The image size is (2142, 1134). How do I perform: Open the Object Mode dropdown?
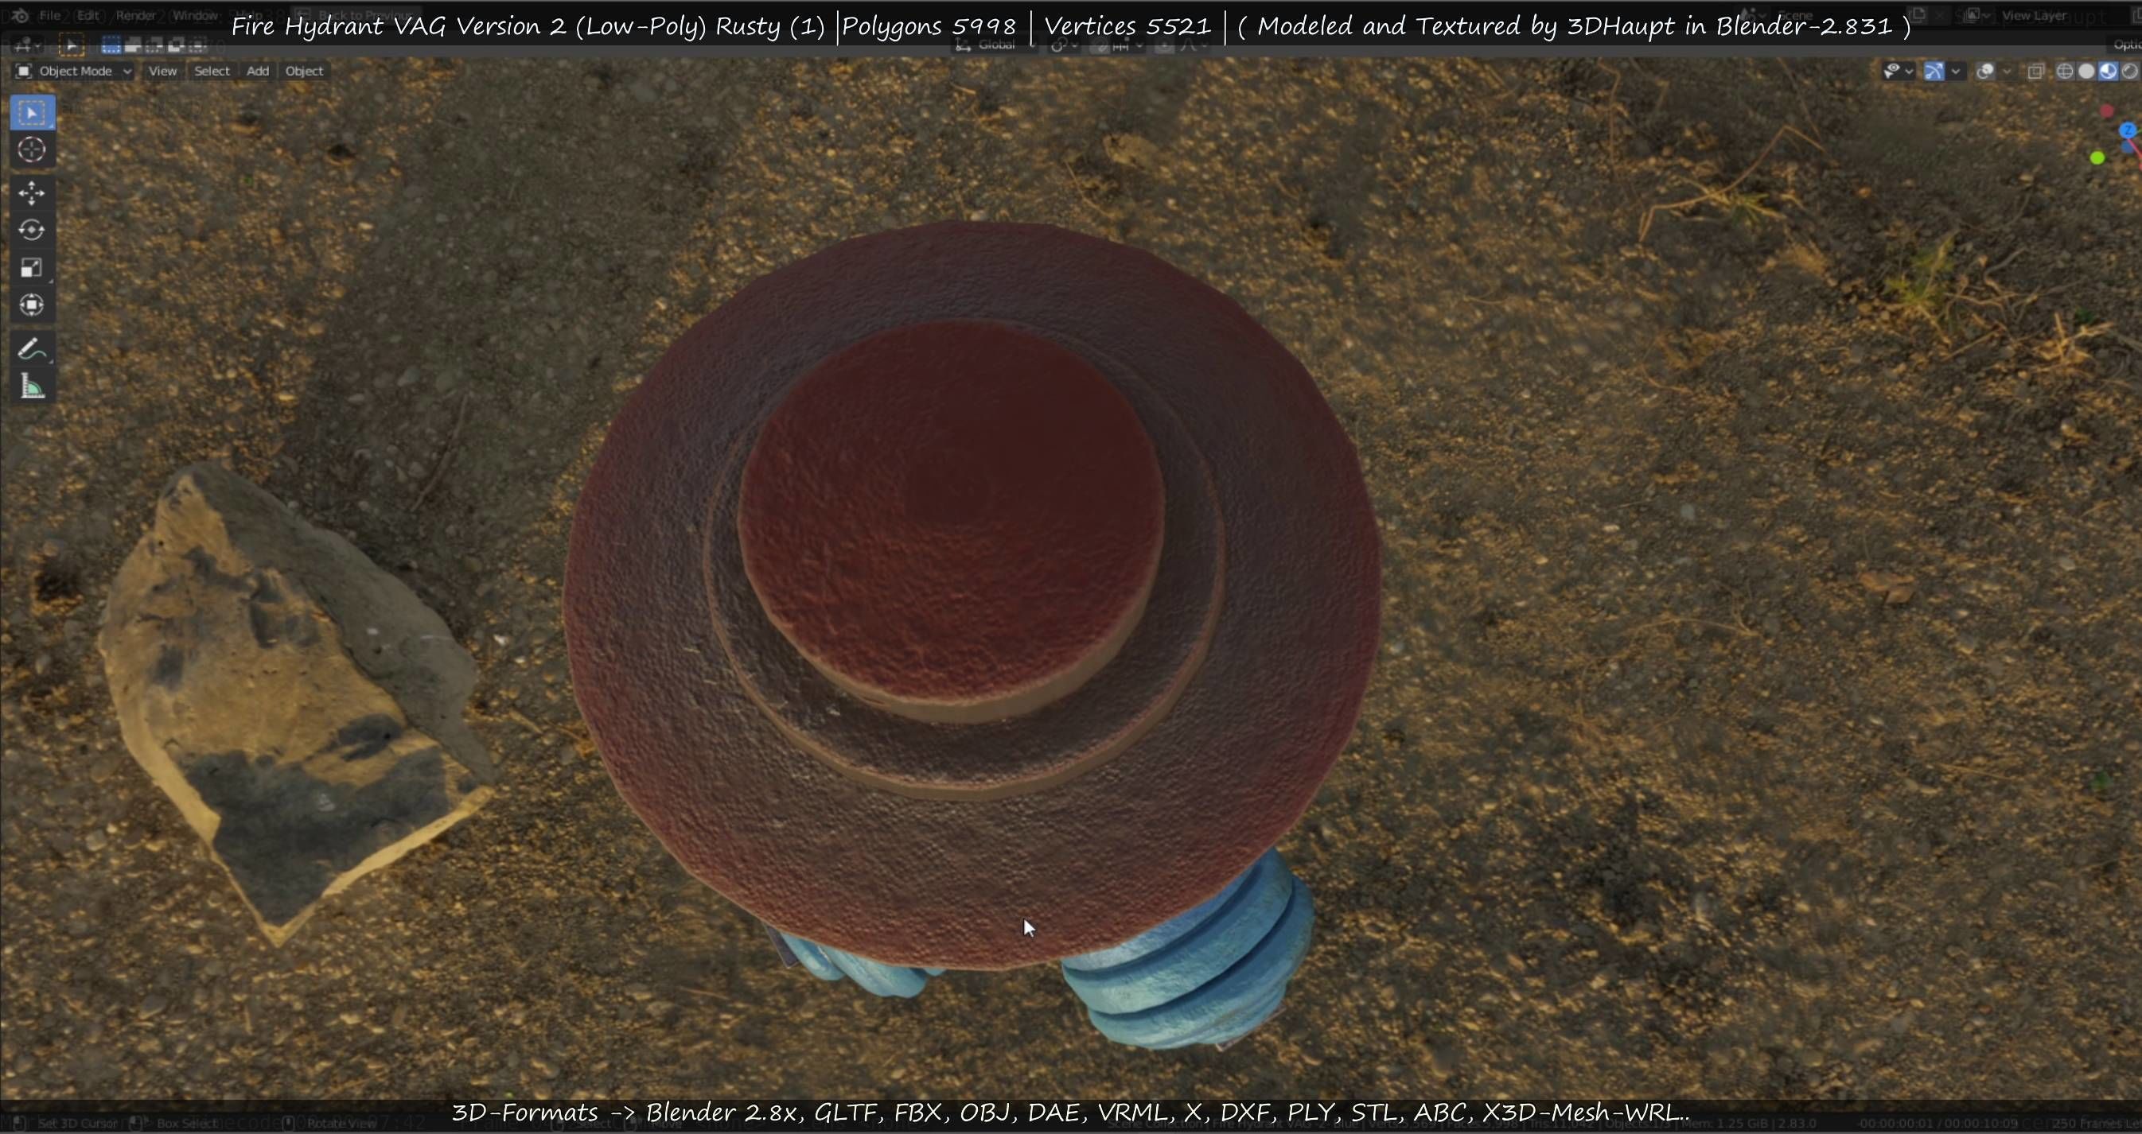(x=74, y=72)
